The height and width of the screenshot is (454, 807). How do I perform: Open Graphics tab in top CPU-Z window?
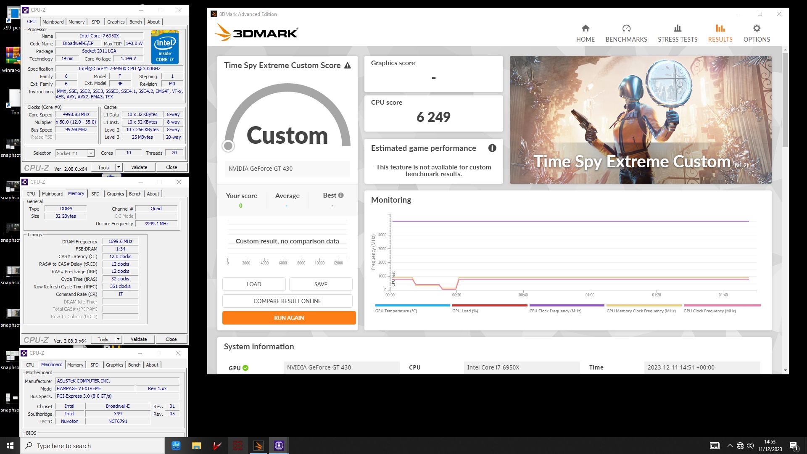click(116, 22)
